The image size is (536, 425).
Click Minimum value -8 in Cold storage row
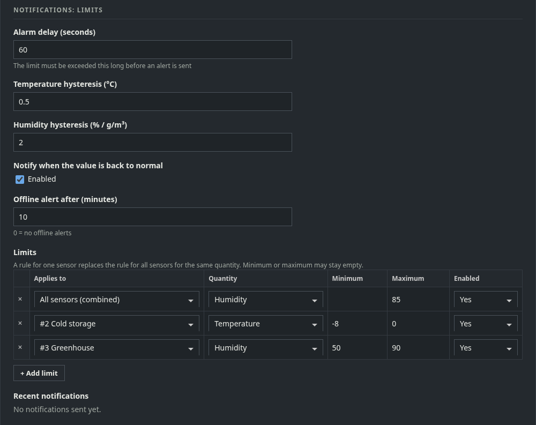click(x=357, y=324)
